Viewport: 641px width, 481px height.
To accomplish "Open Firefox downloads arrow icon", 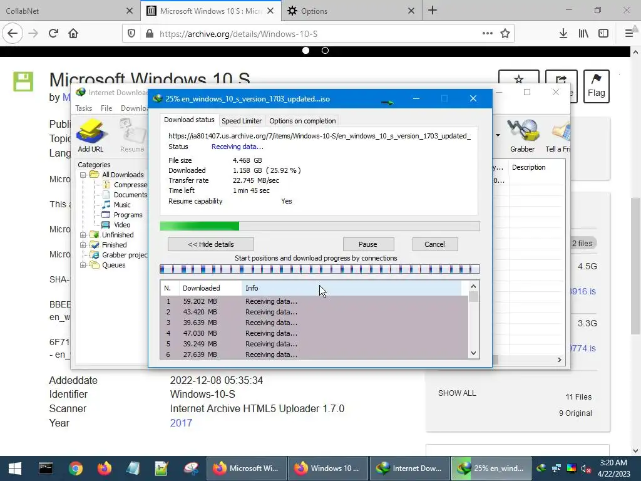I will point(563,34).
